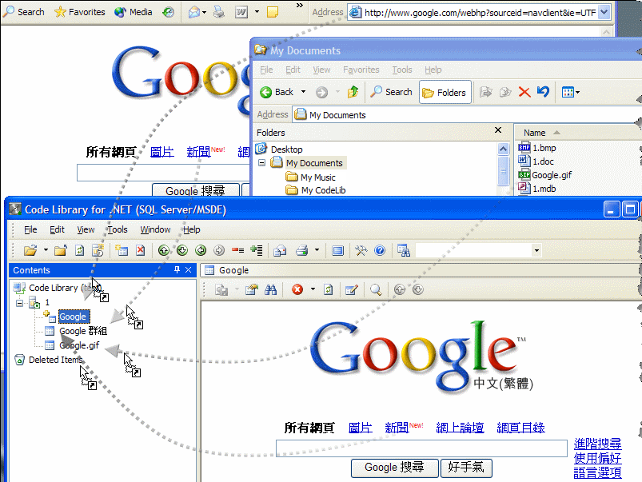This screenshot has width=642, height=482.
Task: Click the Folders pane scrollbar up arrow
Action: (503, 149)
